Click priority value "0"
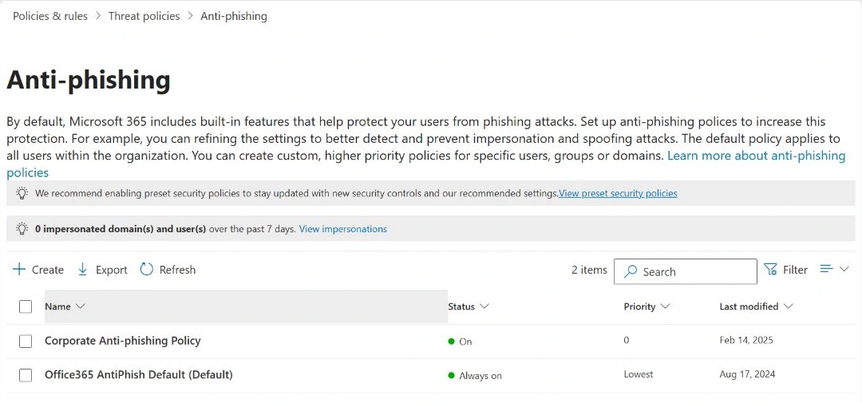Viewport: 862px width, 403px height. pos(627,340)
